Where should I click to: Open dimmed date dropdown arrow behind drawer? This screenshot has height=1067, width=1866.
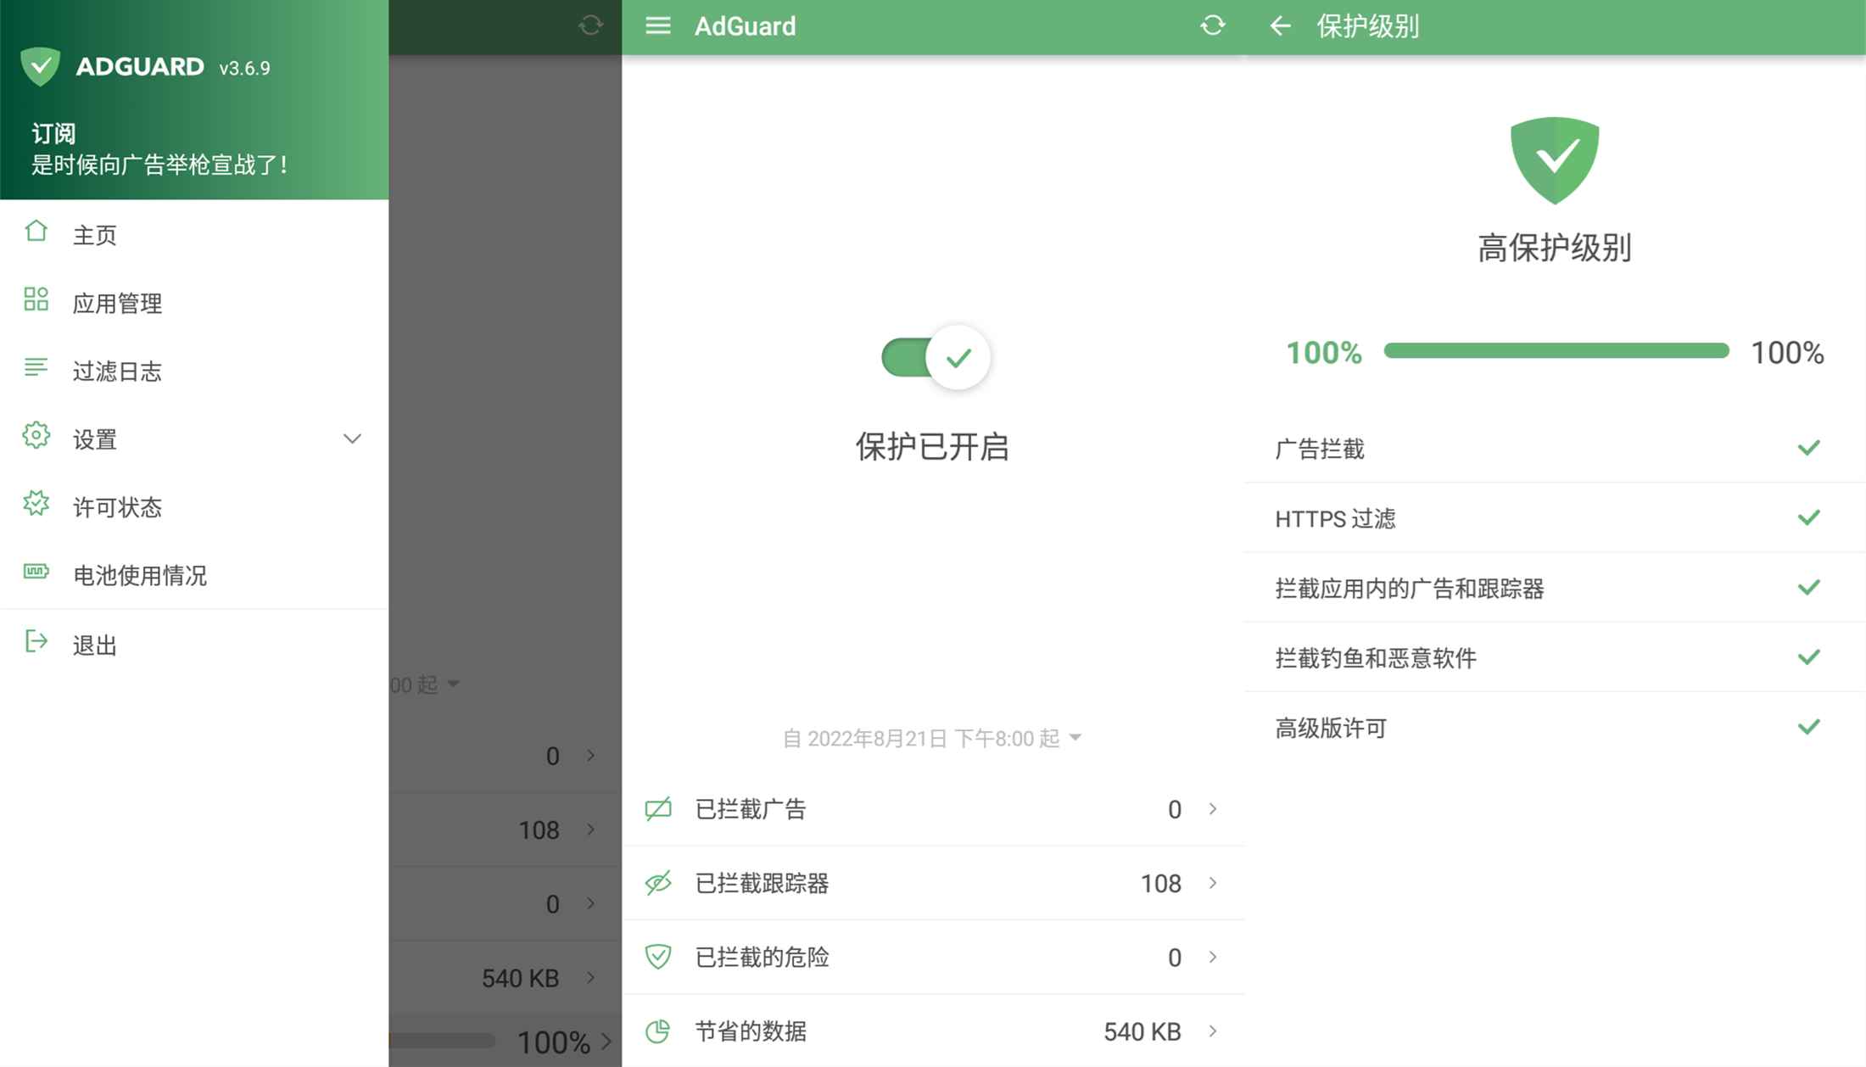(x=454, y=684)
